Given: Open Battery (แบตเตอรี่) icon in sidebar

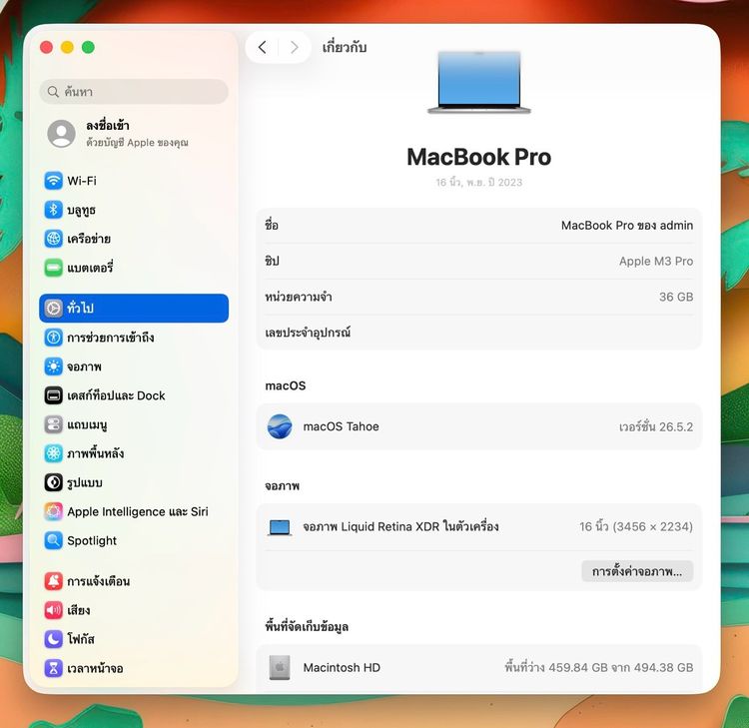Looking at the screenshot, I should tap(54, 268).
